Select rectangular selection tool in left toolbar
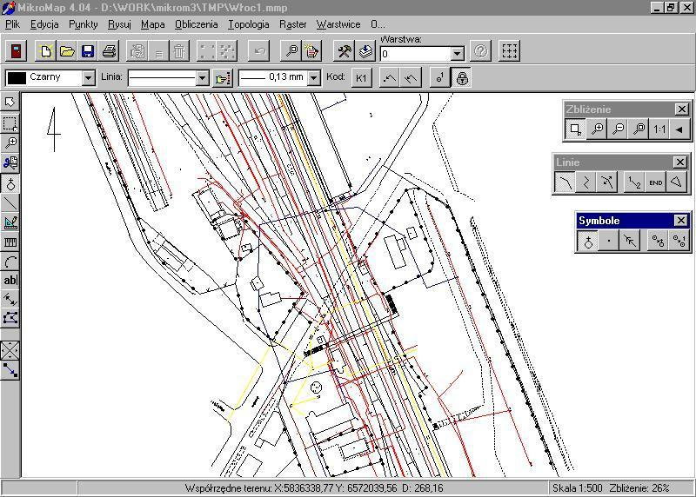696x497 pixels. 10,123
